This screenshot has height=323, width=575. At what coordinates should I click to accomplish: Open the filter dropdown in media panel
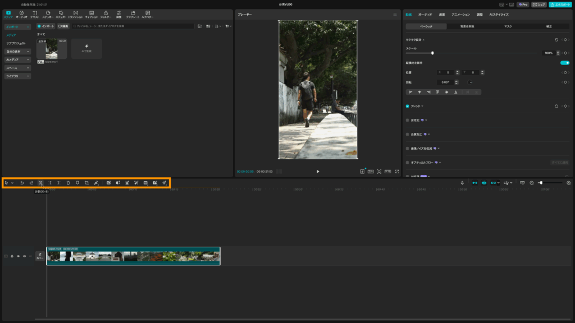pyautogui.click(x=228, y=26)
